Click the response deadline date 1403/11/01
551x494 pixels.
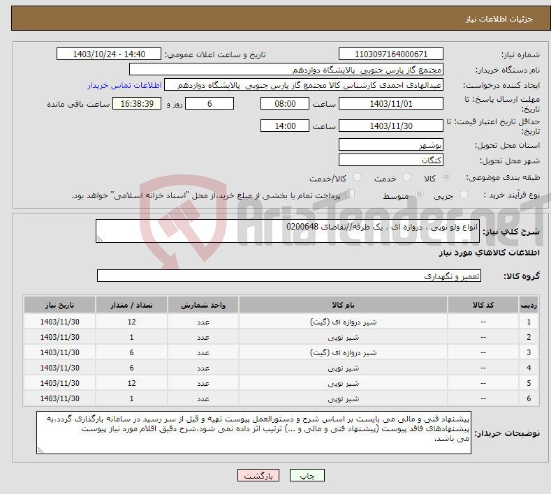[x=391, y=103]
